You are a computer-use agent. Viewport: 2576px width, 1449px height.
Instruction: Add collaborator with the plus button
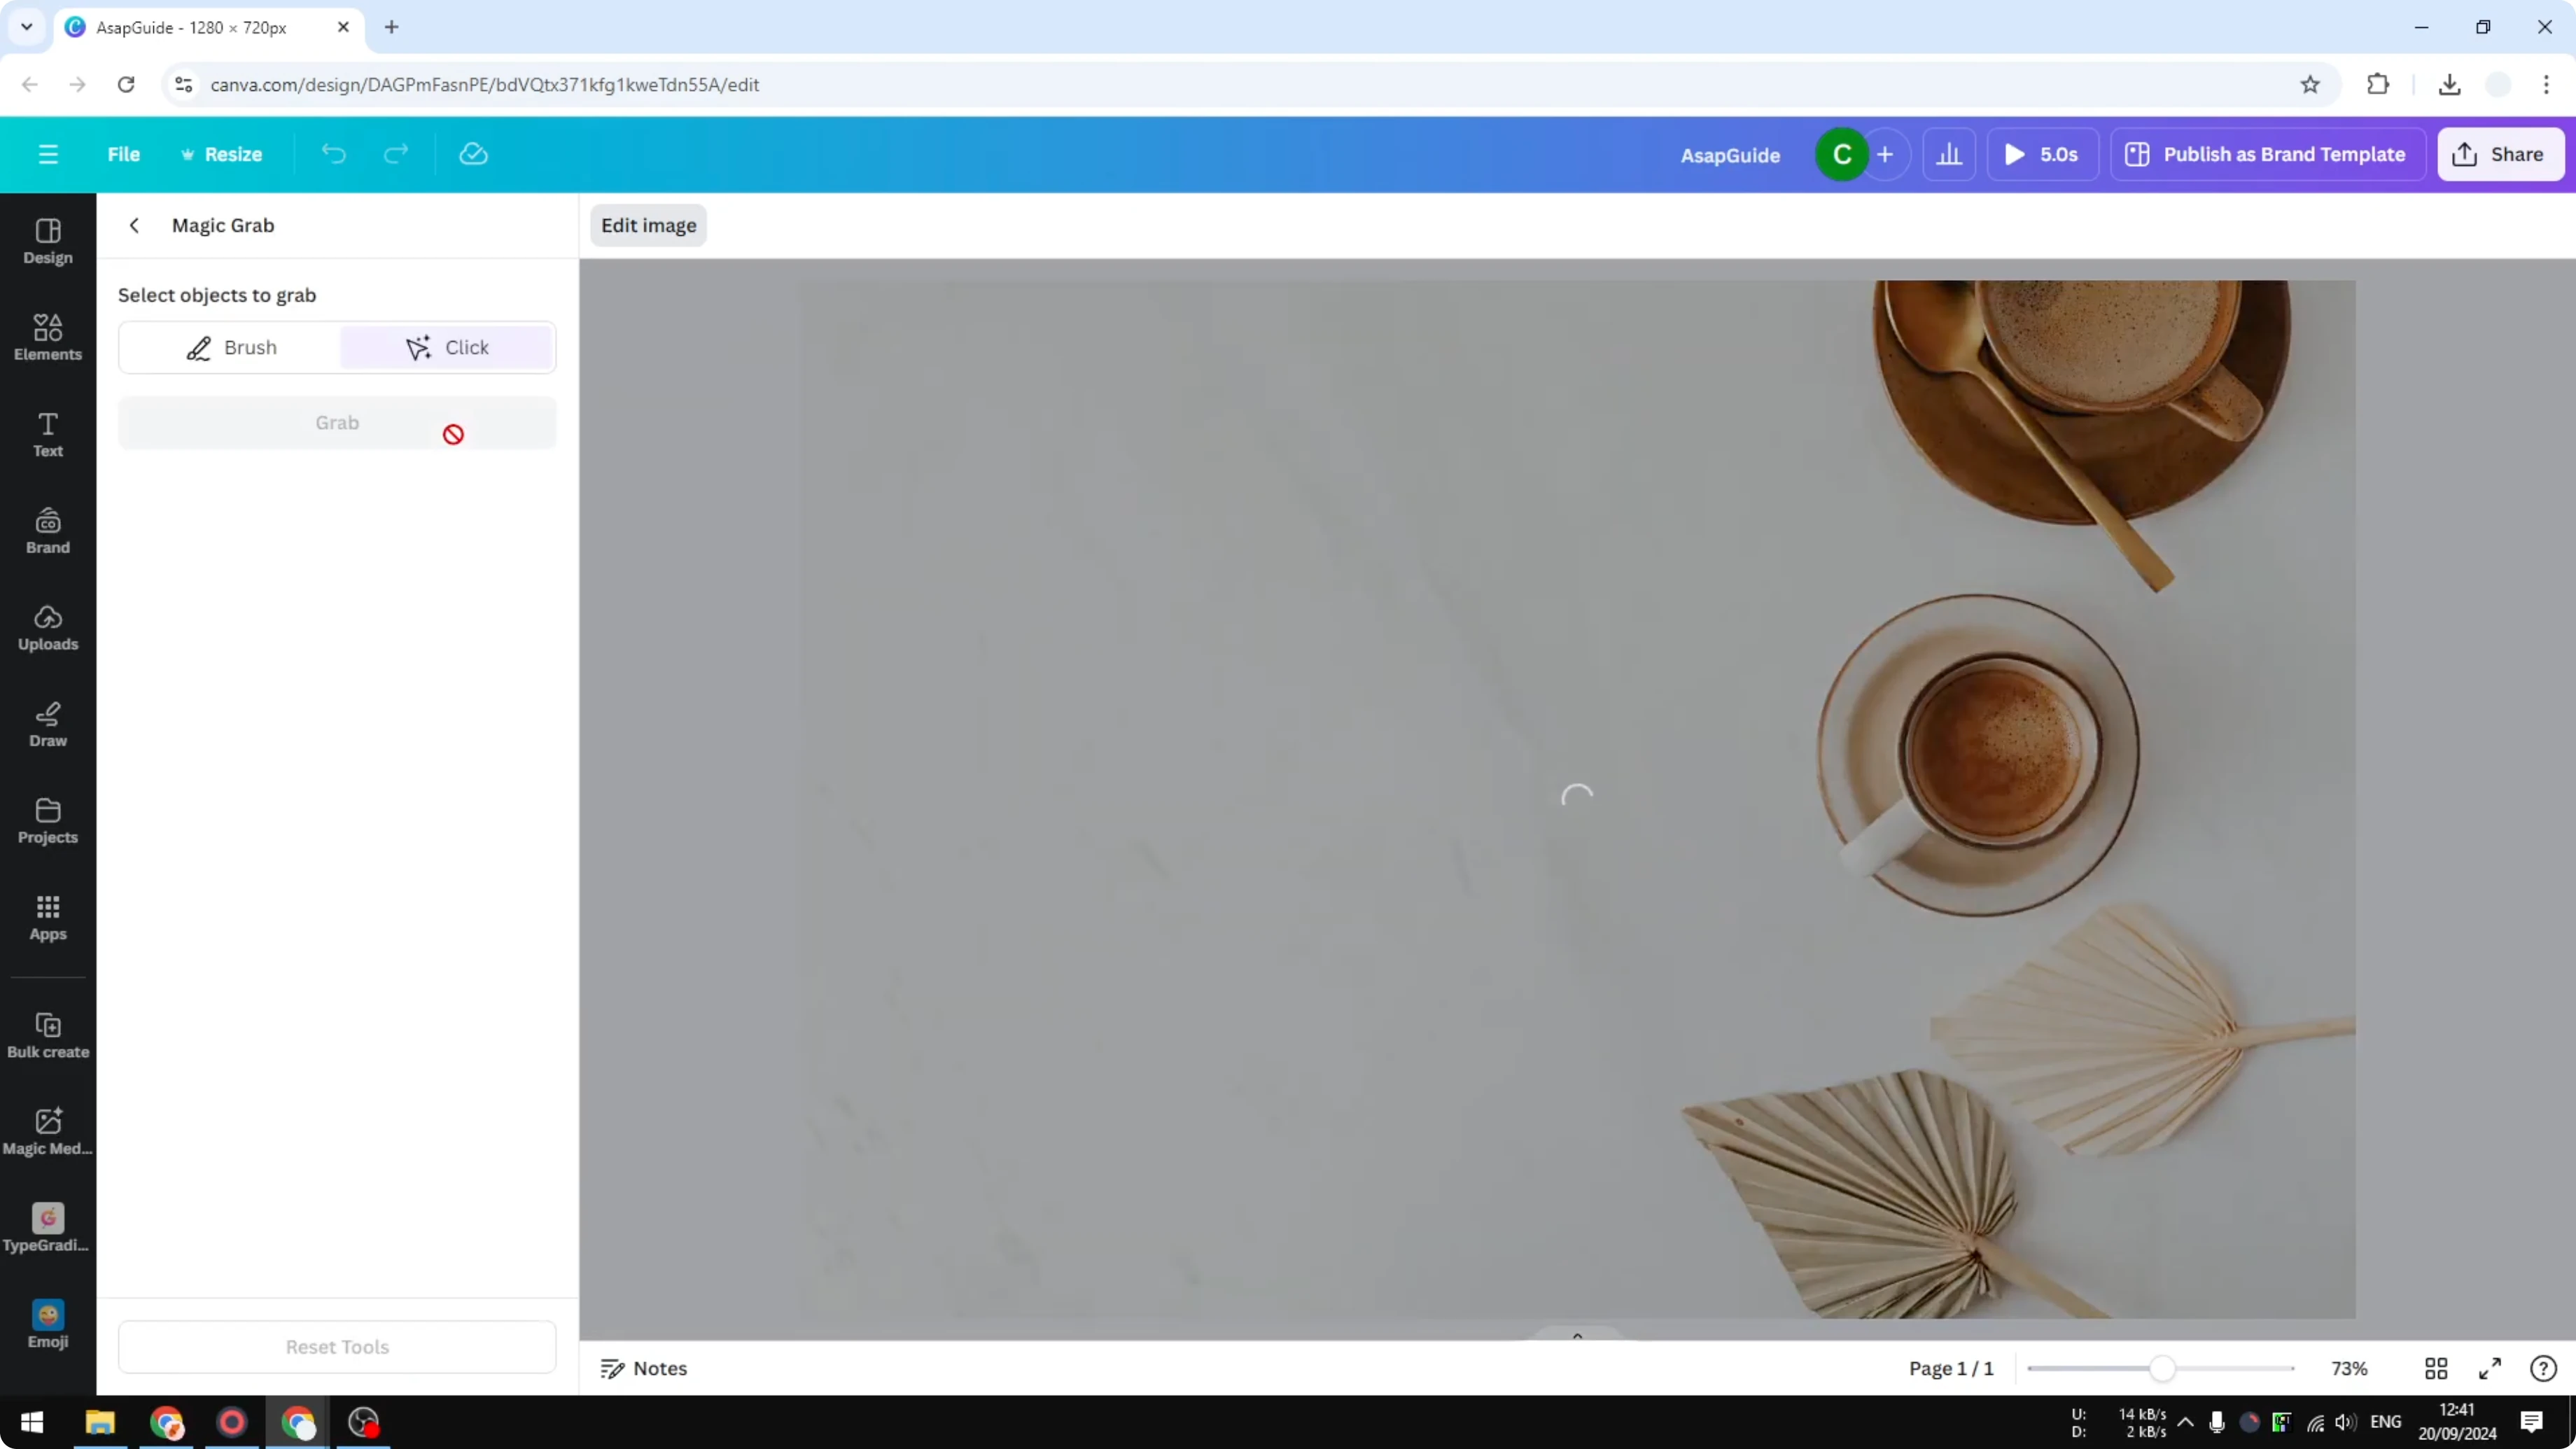coord(1885,154)
